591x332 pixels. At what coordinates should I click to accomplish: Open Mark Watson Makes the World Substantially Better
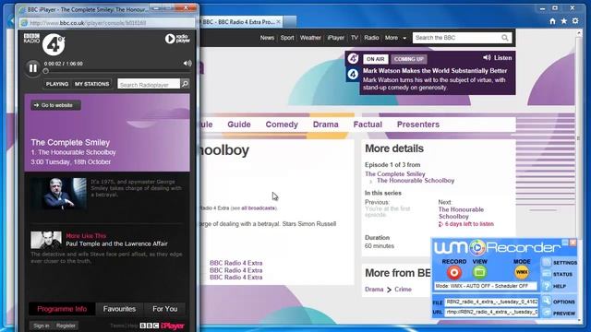(x=435, y=71)
